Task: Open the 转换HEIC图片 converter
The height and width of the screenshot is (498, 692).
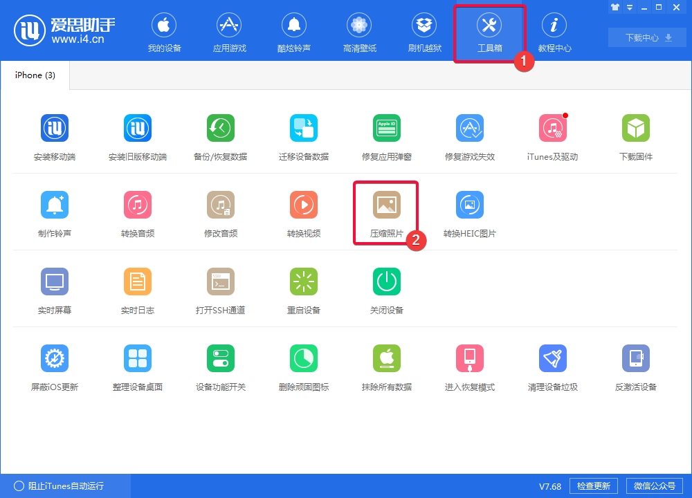Action: (469, 212)
